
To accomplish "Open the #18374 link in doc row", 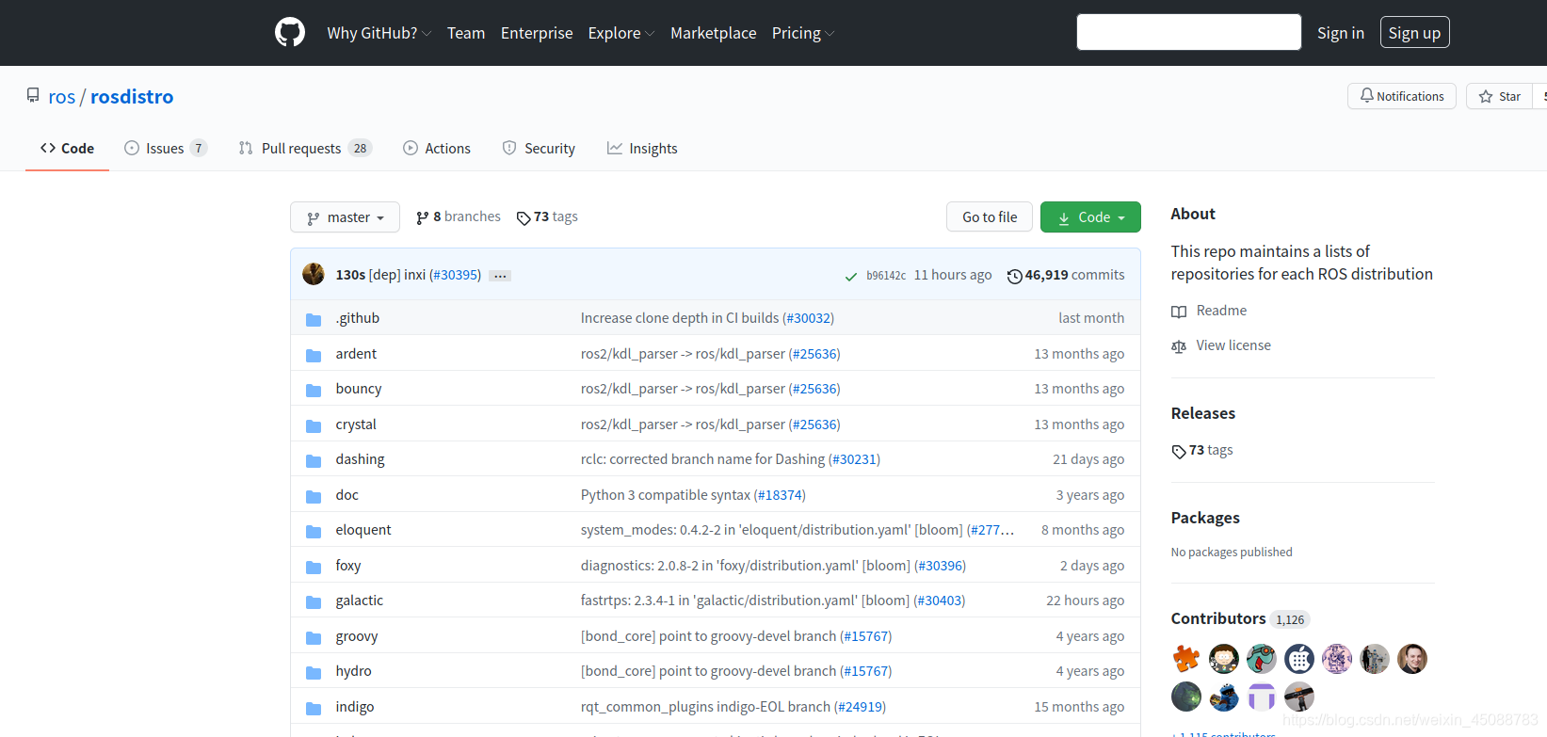I will (780, 495).
